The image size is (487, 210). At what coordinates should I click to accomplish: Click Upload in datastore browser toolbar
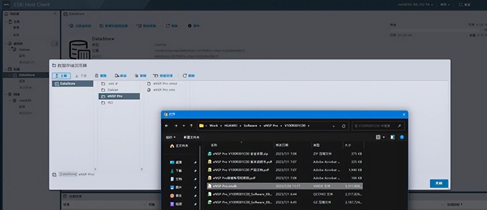click(61, 75)
